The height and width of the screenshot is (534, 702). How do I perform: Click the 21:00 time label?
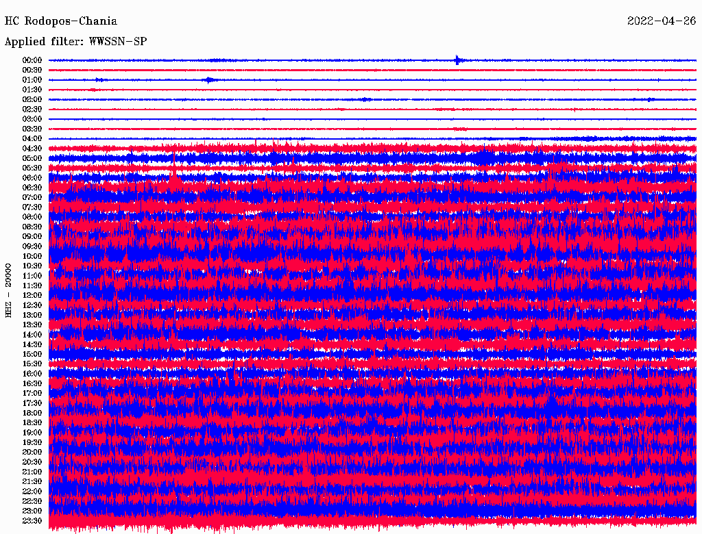[x=32, y=472]
